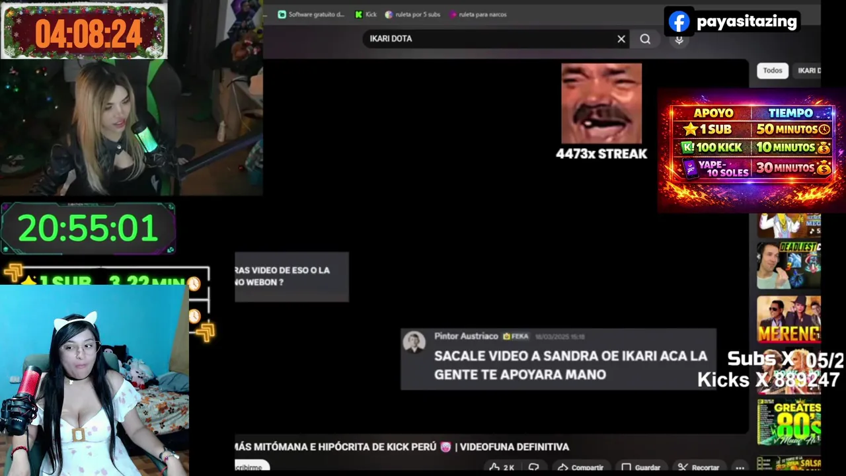This screenshot has width=846, height=476.
Task: Open the three-dot more actions menu
Action: (x=740, y=467)
